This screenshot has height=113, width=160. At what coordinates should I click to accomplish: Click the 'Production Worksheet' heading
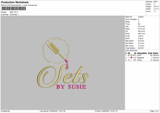pyautogui.click(x=15, y=2)
